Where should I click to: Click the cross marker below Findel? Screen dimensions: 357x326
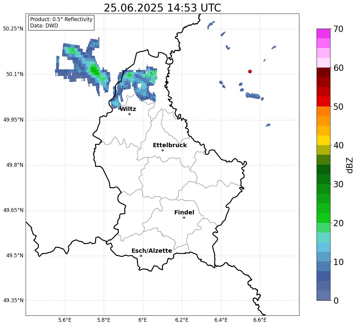[184, 217]
